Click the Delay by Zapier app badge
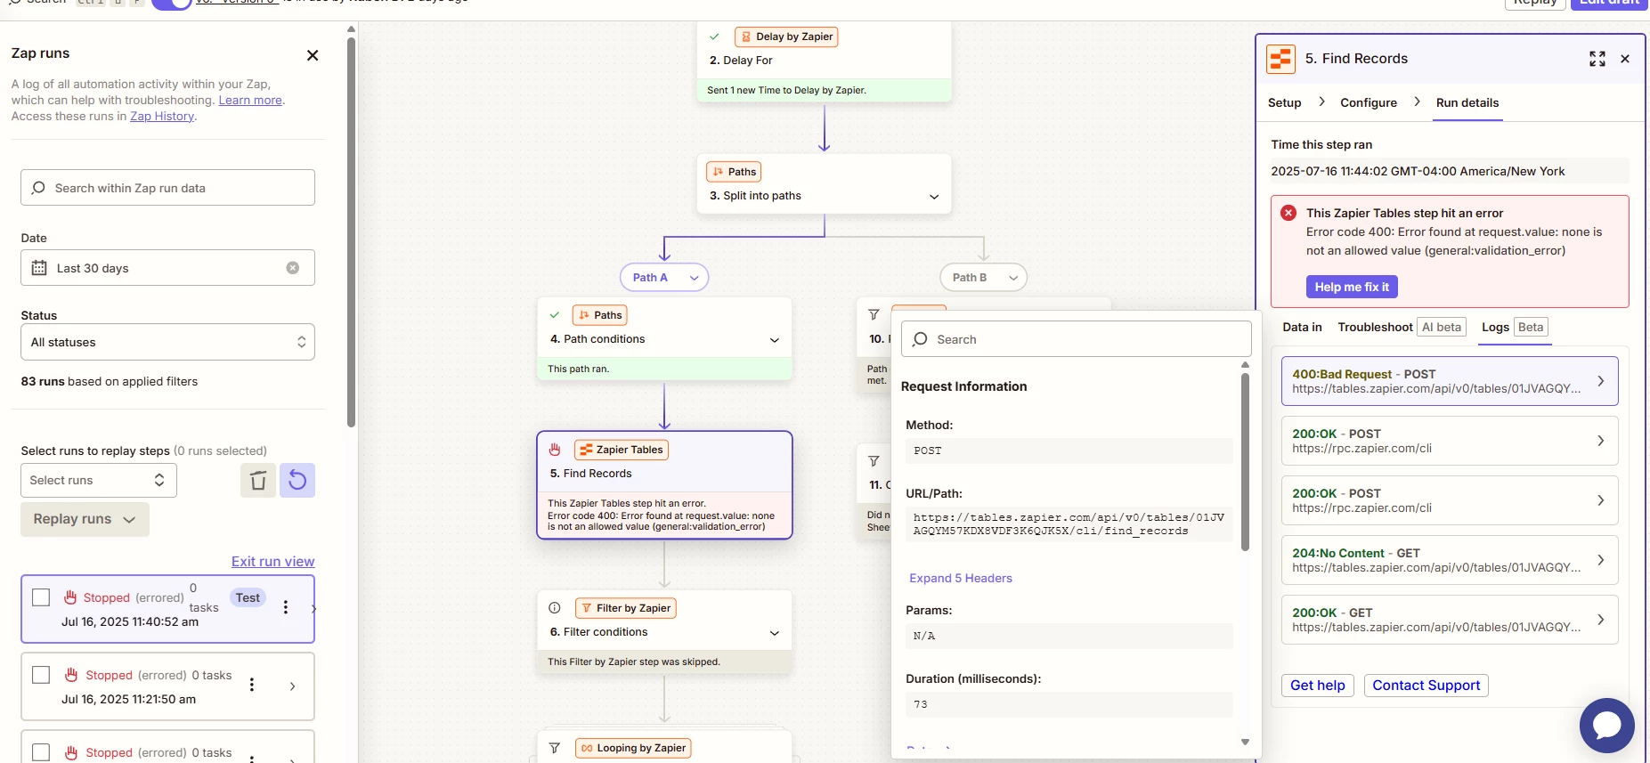The image size is (1650, 763). point(786,37)
